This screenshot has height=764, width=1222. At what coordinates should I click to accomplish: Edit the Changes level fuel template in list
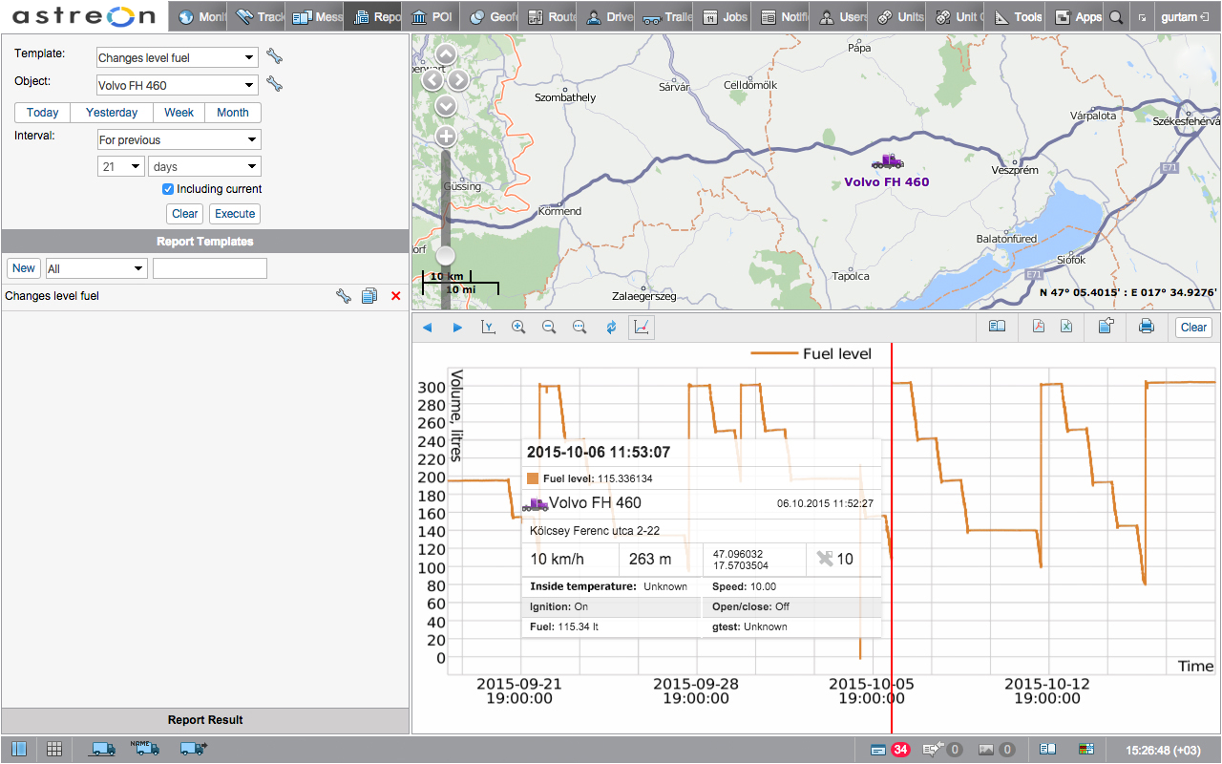click(x=344, y=296)
